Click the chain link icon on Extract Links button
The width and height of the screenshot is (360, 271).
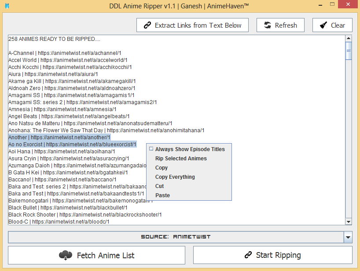(147, 25)
